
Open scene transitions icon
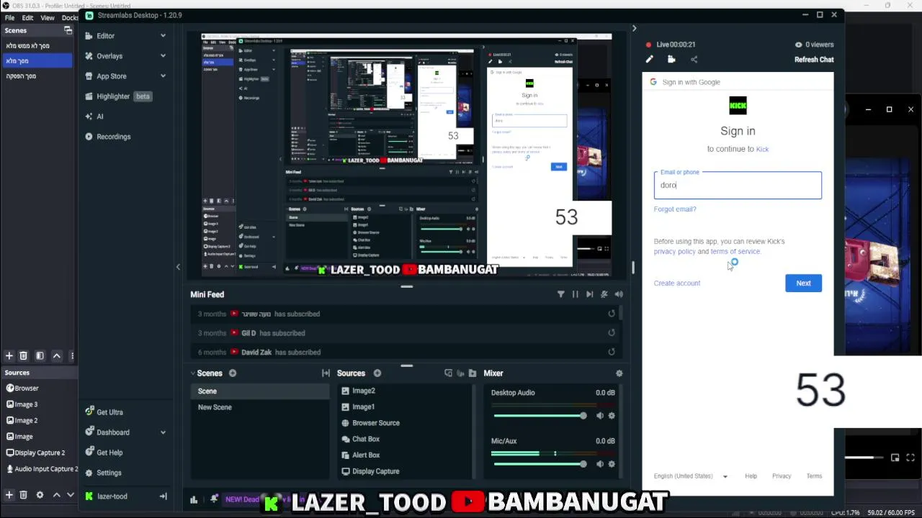(x=326, y=373)
